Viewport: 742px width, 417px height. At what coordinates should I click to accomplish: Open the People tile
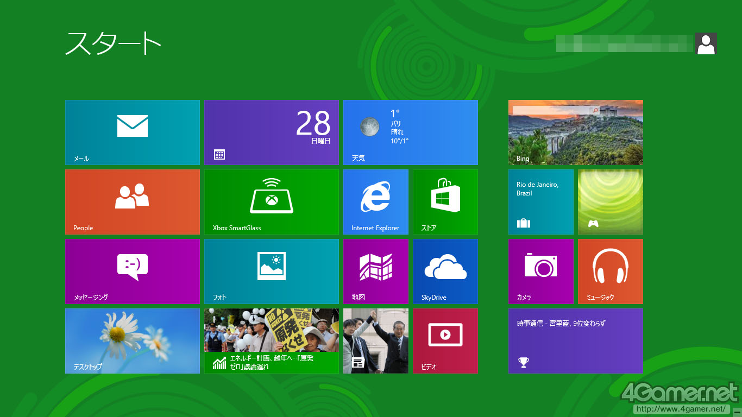pos(133,202)
